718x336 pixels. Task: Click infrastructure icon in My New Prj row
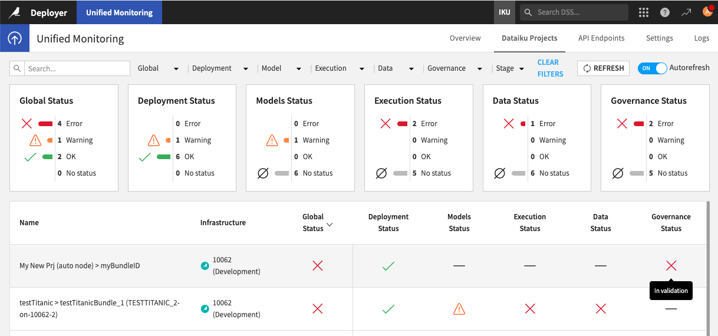point(205,266)
